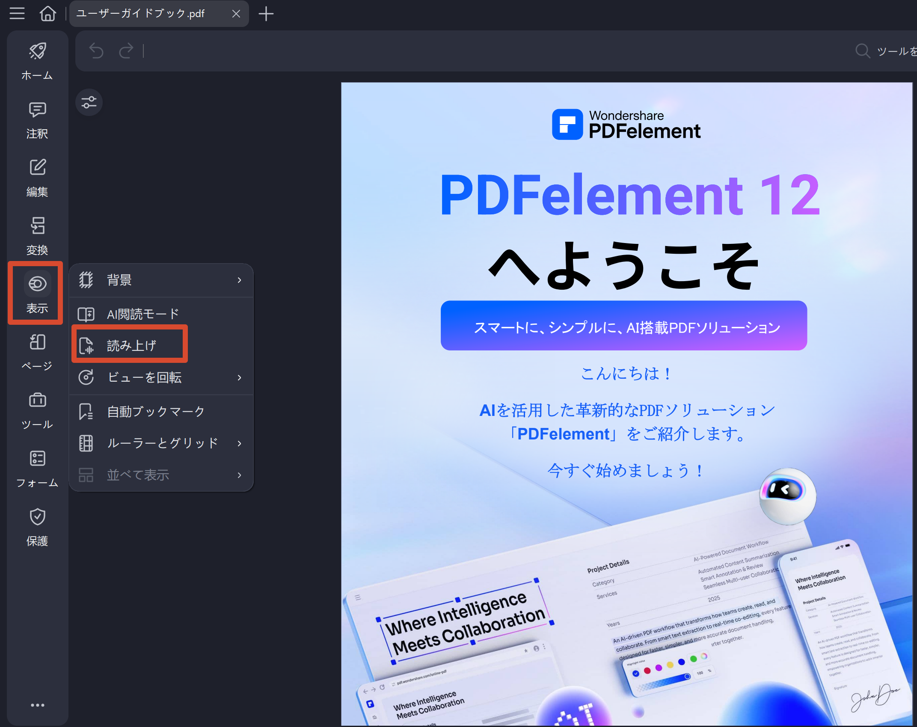Click the tile view layout icon
The image size is (917, 727).
click(86, 475)
